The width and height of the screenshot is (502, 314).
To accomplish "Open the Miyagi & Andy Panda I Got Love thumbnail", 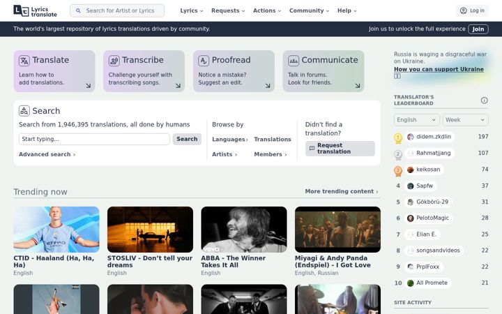I will click(x=337, y=230).
